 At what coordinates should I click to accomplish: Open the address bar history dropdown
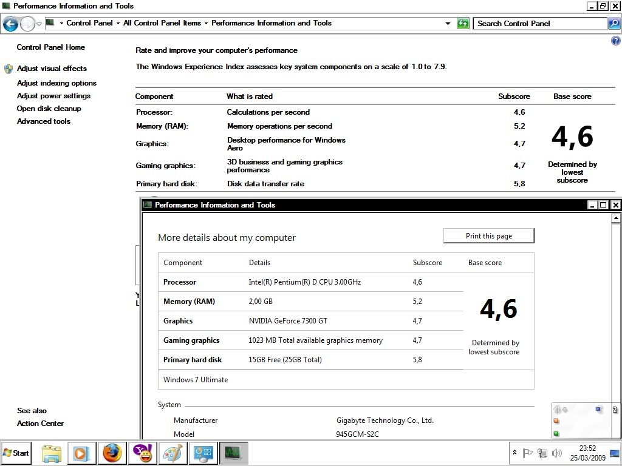click(x=448, y=24)
